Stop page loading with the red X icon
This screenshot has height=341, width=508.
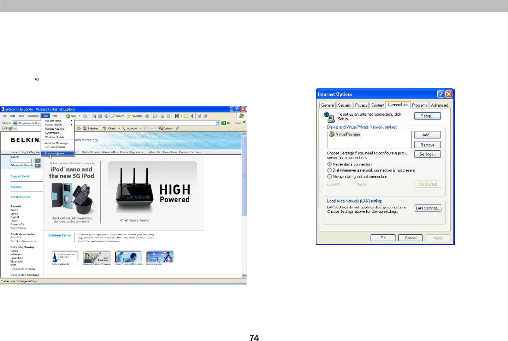coord(94,116)
